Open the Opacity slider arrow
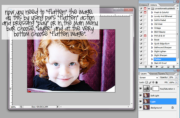The height and width of the screenshot is (118, 180). [176, 77]
